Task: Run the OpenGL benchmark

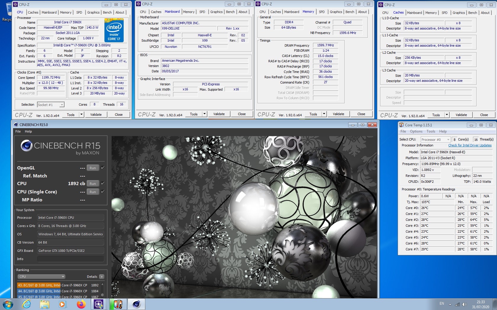Action: pos(93,168)
